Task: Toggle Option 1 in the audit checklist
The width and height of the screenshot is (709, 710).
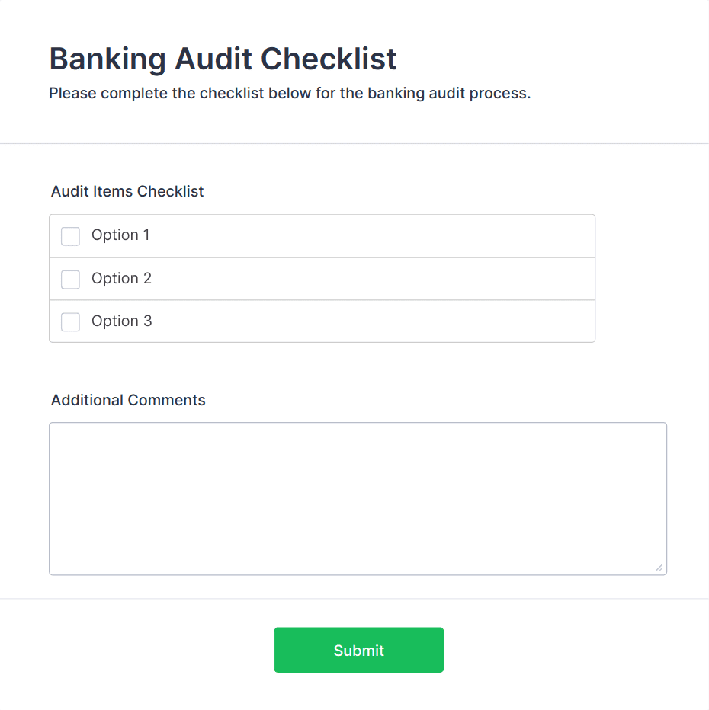Action: pos(70,236)
